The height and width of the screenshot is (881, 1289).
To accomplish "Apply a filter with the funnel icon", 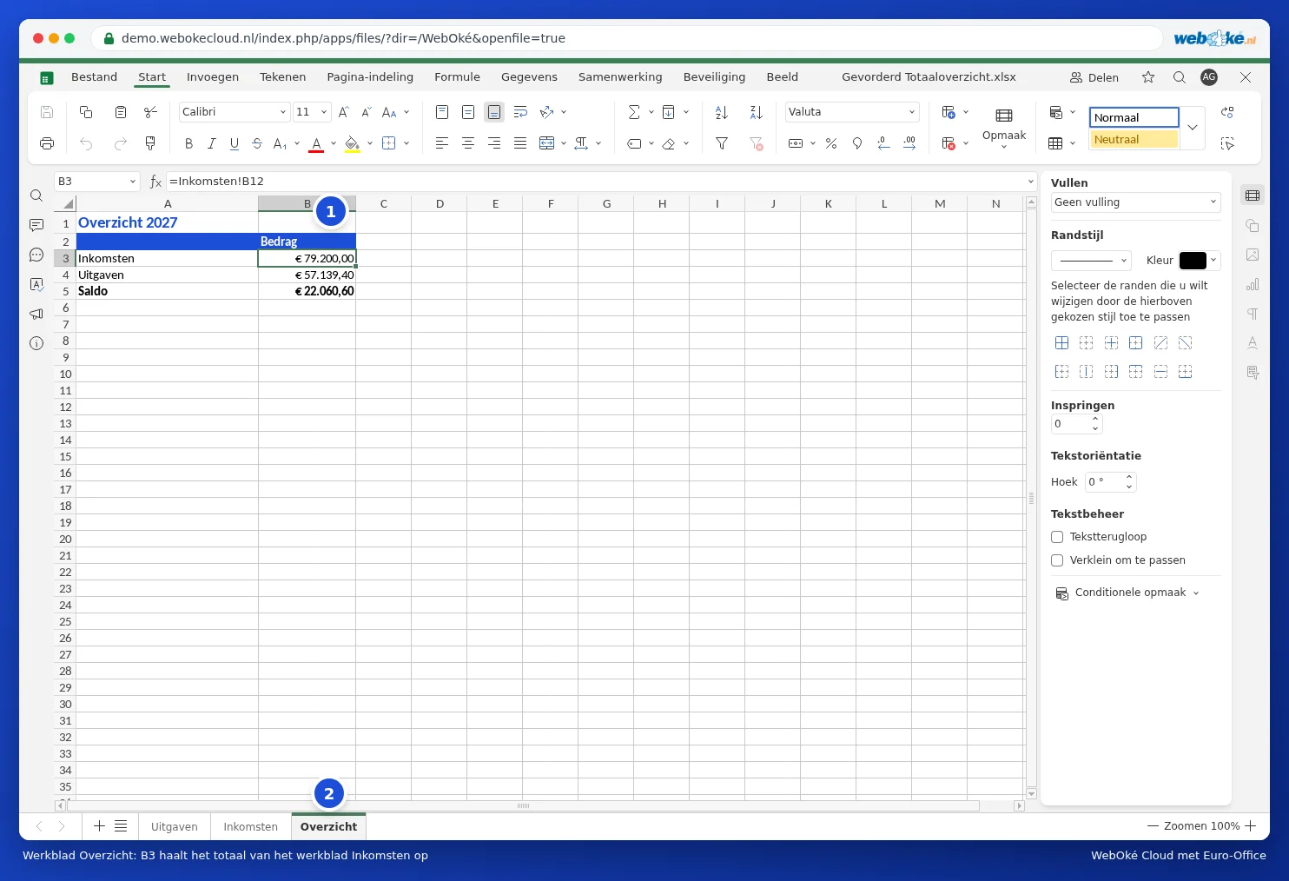I will click(722, 143).
